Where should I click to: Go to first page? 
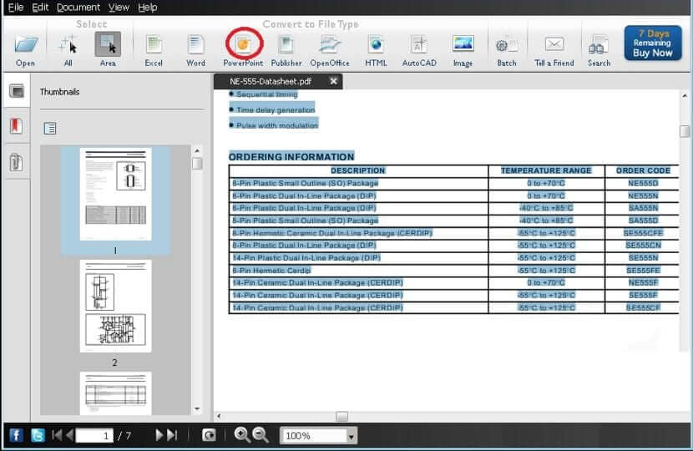click(x=57, y=435)
